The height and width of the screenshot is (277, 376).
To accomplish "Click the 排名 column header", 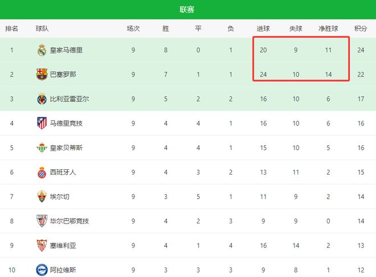I will pos(11,28).
